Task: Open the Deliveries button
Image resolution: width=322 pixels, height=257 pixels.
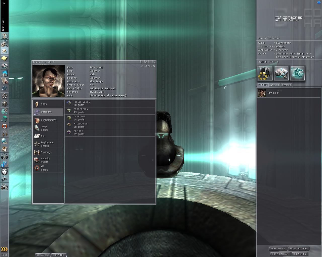Action: [x=300, y=254]
